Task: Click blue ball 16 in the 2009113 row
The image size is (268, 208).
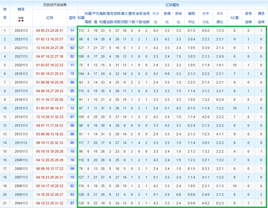Action: 72,160
